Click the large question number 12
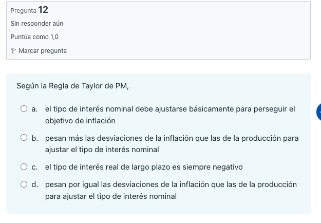Viewport: 321px width, 223px height. tap(43, 10)
